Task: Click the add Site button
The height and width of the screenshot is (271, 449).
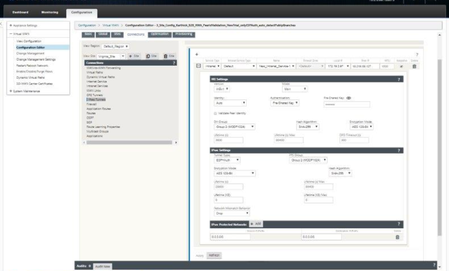Action: 134,56
